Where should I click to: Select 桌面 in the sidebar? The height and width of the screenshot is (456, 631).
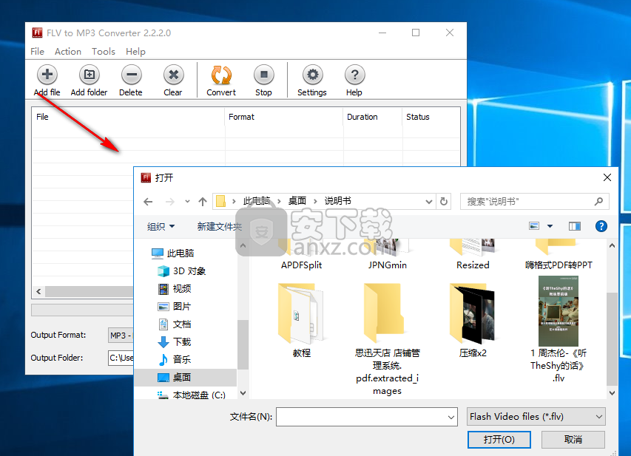[x=186, y=377]
